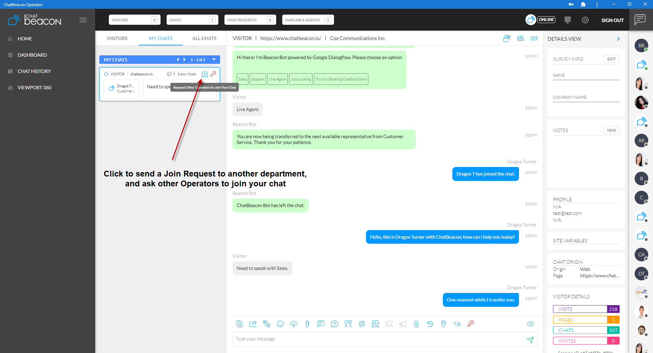The image size is (653, 353).
Task: Open settings gear in top bar
Action: coord(585,20)
